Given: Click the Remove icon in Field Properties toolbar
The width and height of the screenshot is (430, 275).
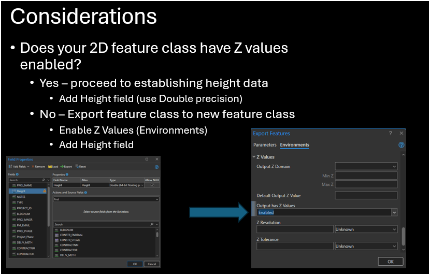Looking at the screenshot, I should coord(33,166).
